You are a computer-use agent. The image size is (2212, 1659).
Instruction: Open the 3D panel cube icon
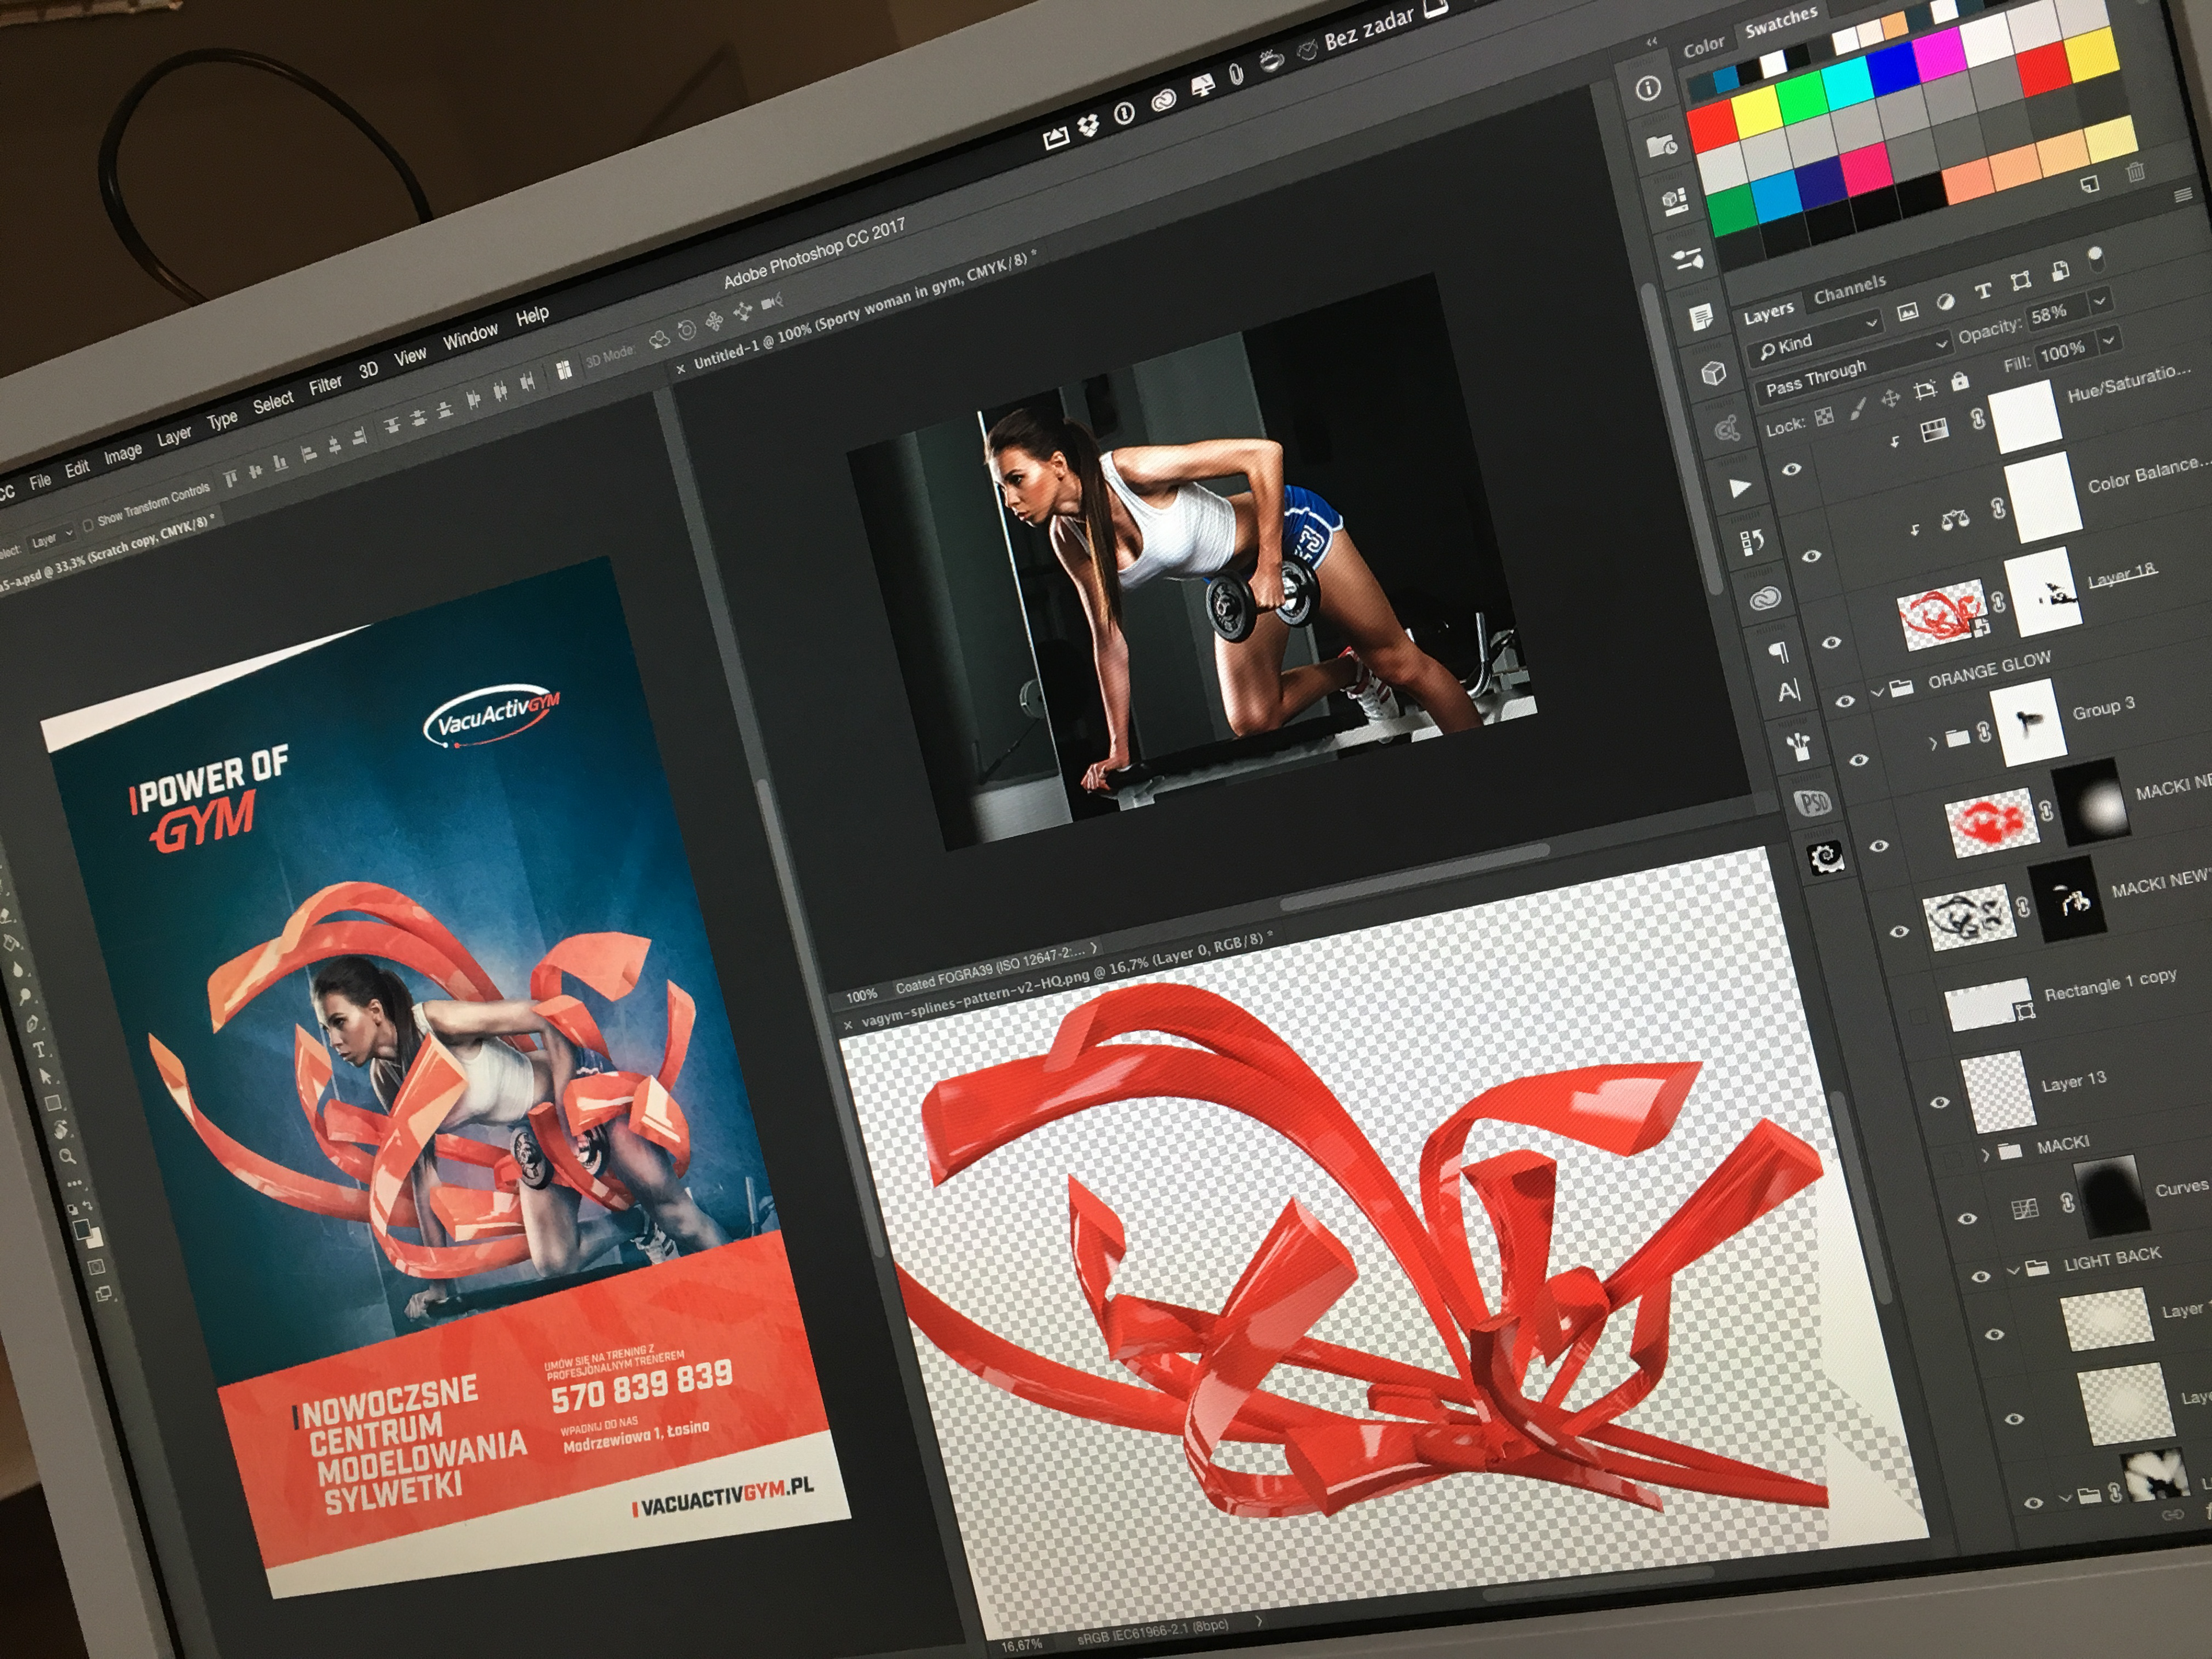pyautogui.click(x=1713, y=374)
